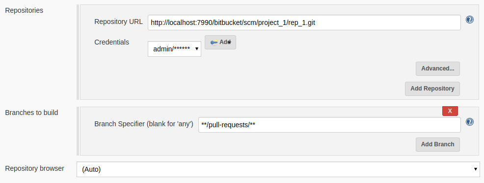The image size is (484, 183).
Task: Click the Credentials field label
Action: click(x=112, y=42)
